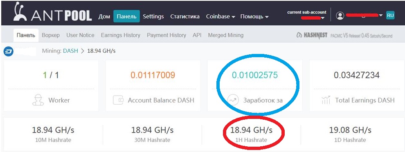Click the HashNest logo banner
405x152 pixels.
point(312,36)
